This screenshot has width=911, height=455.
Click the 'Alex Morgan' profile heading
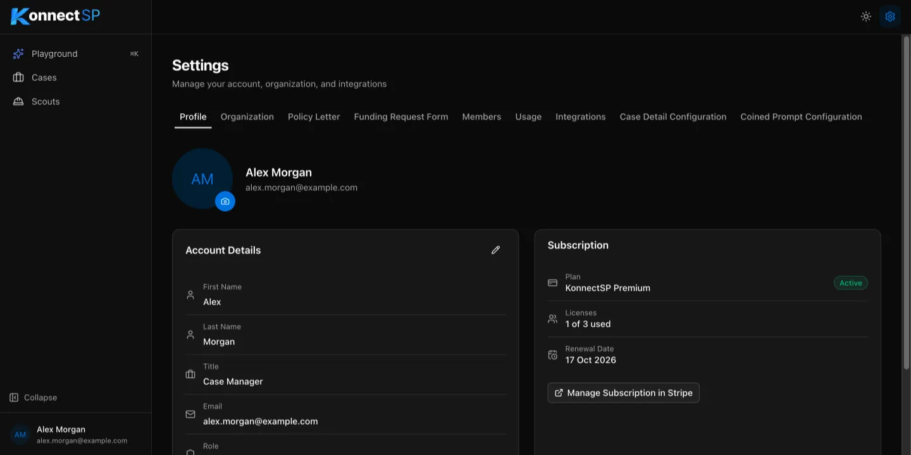[278, 173]
